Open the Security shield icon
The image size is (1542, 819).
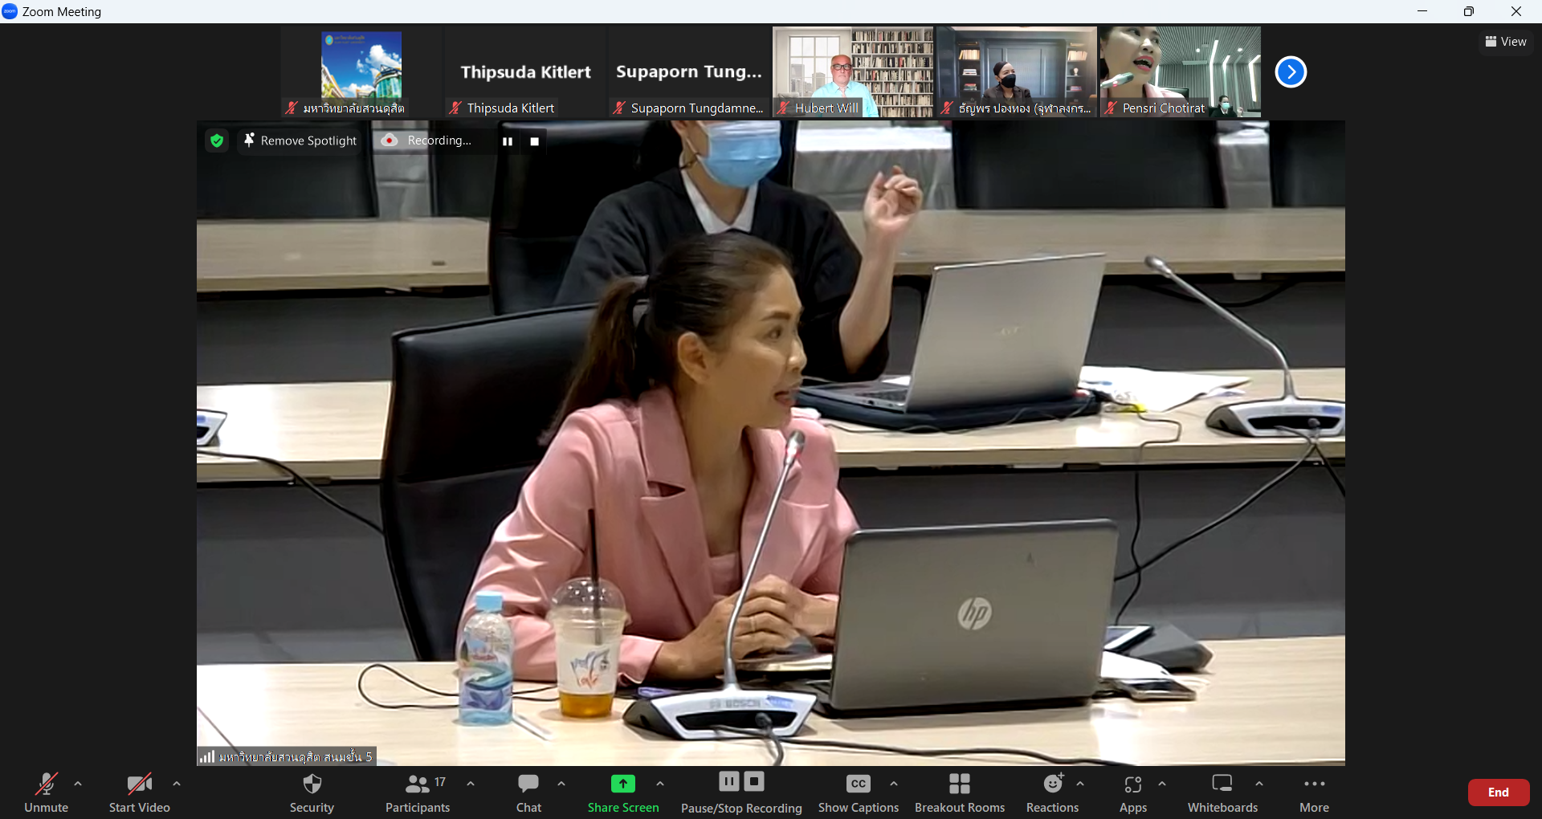(x=312, y=784)
